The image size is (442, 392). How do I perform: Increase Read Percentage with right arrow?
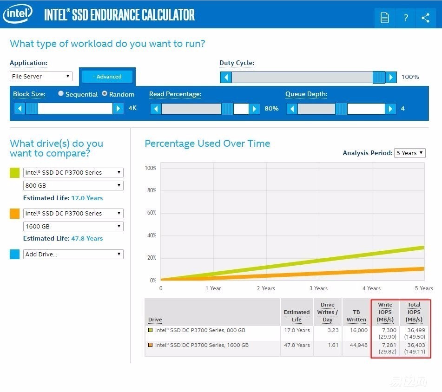pos(254,109)
